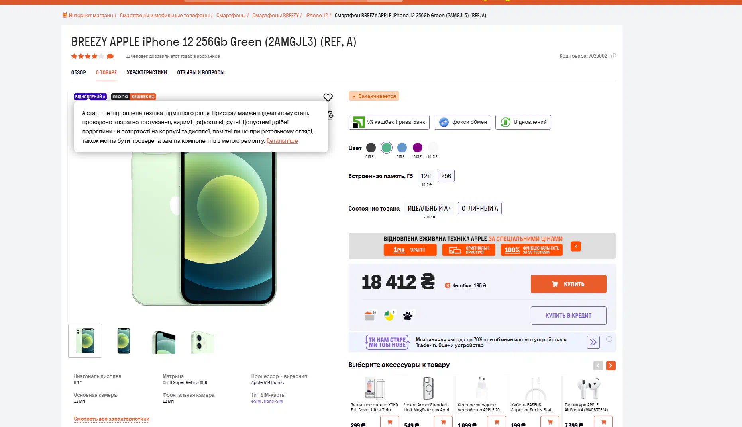Select purple color swatch
This screenshot has height=427, width=742.
417,148
